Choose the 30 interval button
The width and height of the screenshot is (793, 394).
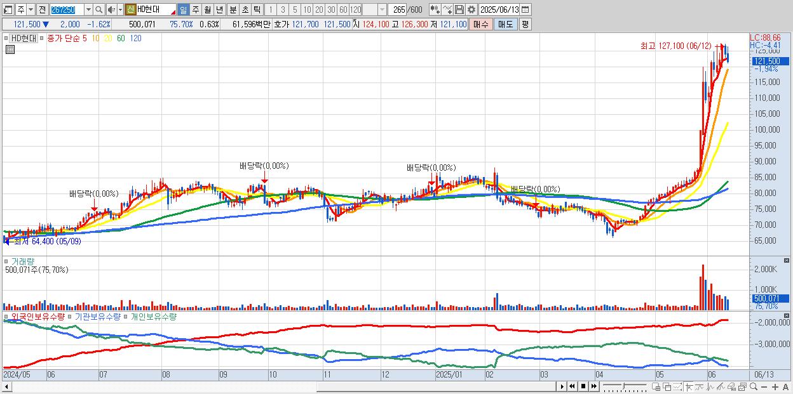click(x=331, y=10)
